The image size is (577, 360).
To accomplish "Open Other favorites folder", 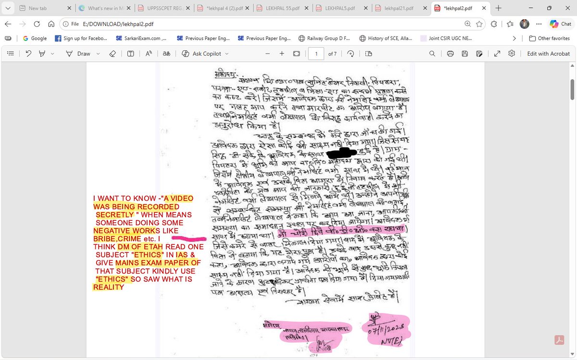I will point(549,38).
